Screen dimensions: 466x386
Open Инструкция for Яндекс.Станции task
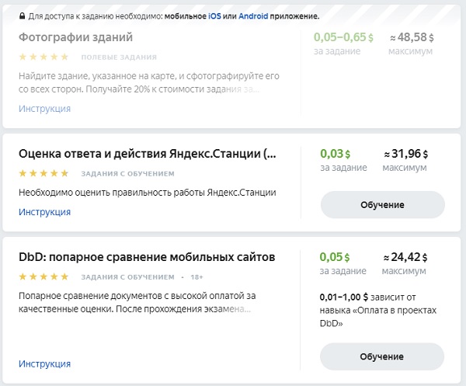pos(44,212)
